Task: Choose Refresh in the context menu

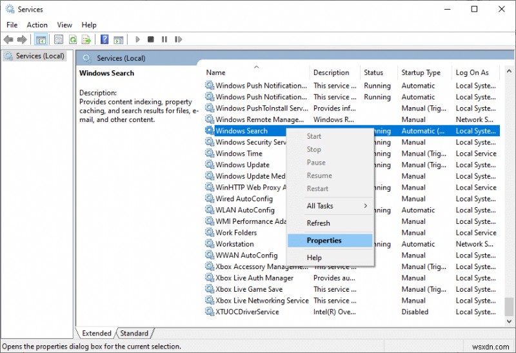Action: click(330, 223)
